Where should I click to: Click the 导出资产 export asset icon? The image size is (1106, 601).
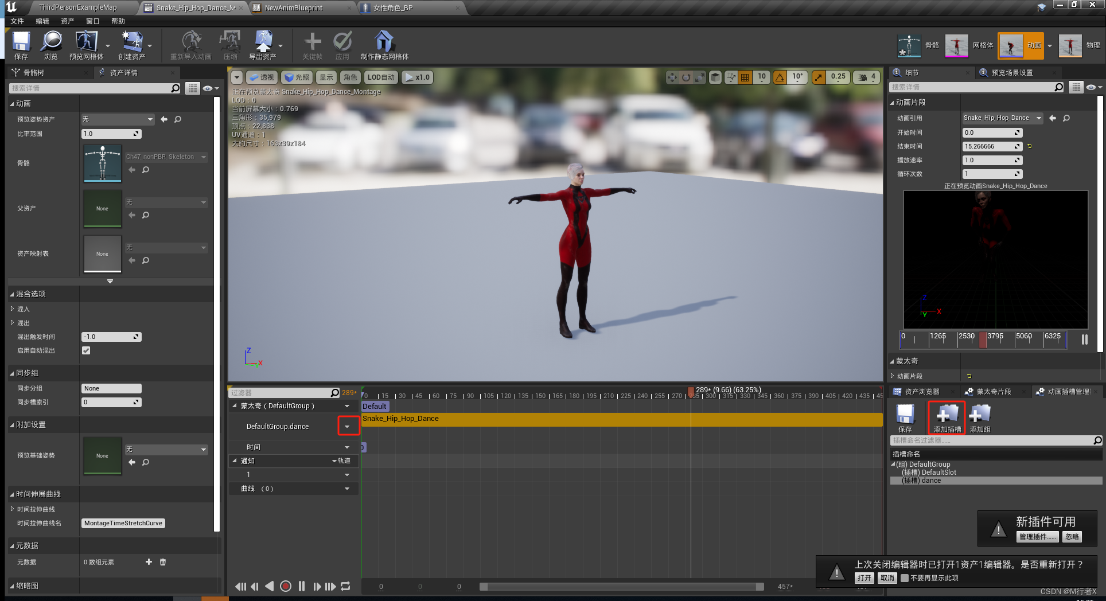tap(263, 45)
